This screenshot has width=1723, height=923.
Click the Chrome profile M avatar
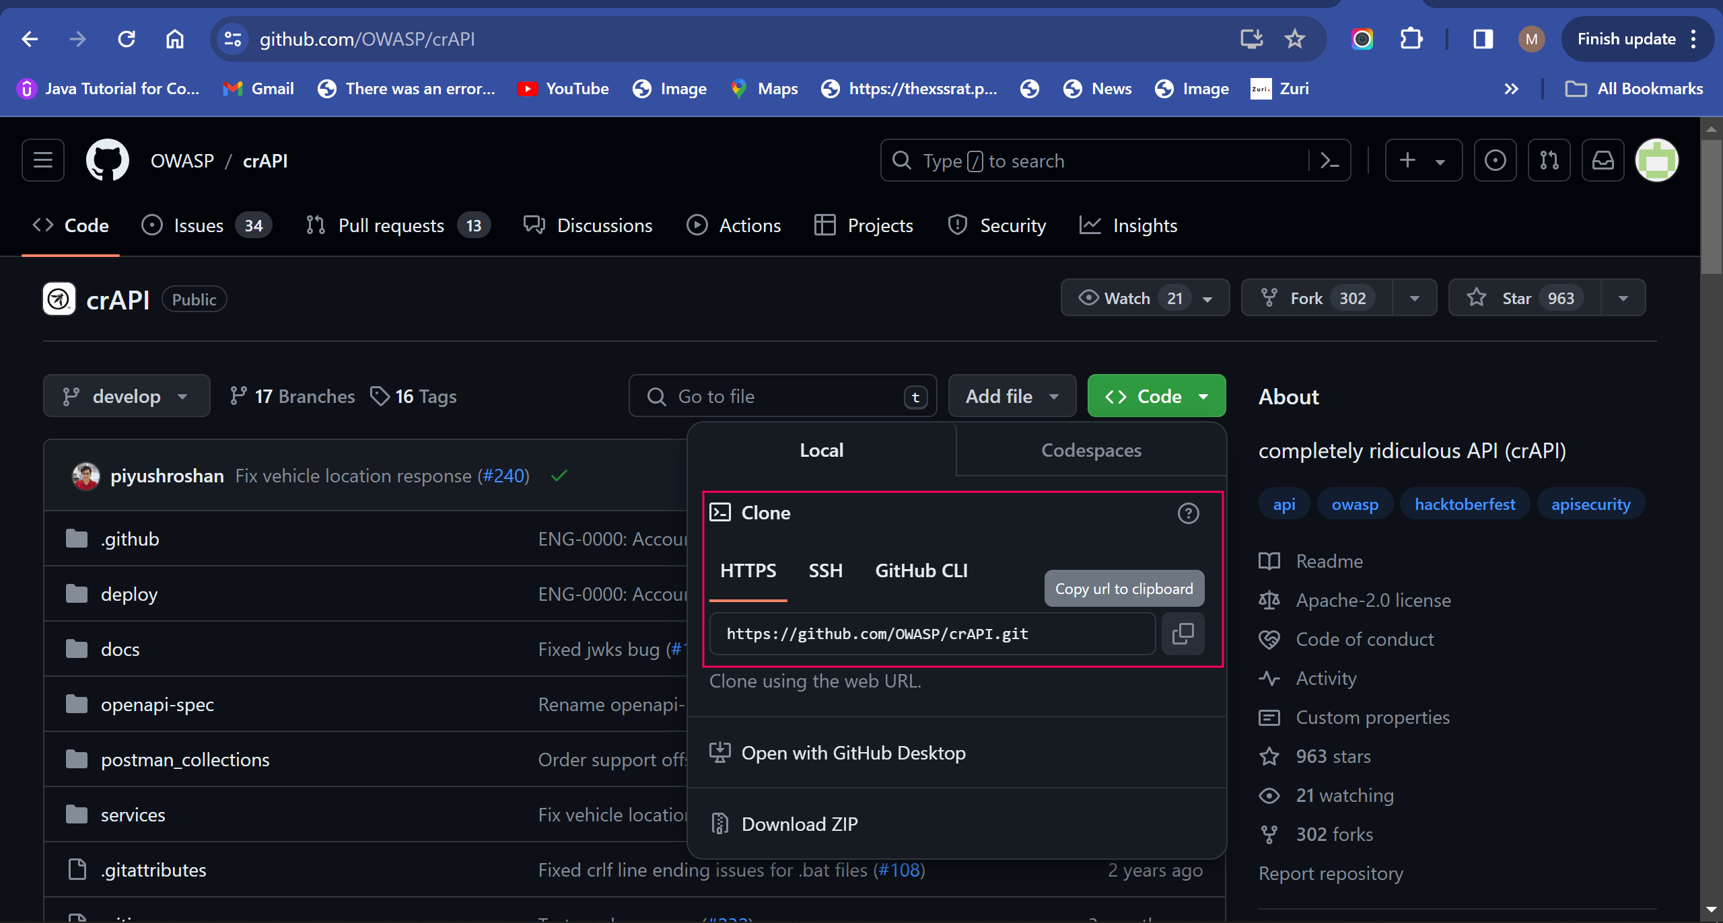[x=1531, y=39]
